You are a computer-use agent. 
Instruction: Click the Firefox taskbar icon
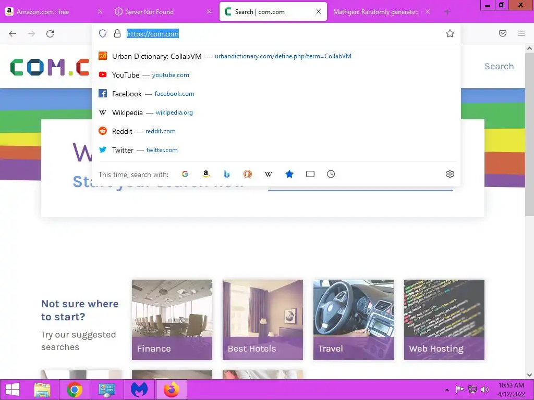(x=171, y=390)
